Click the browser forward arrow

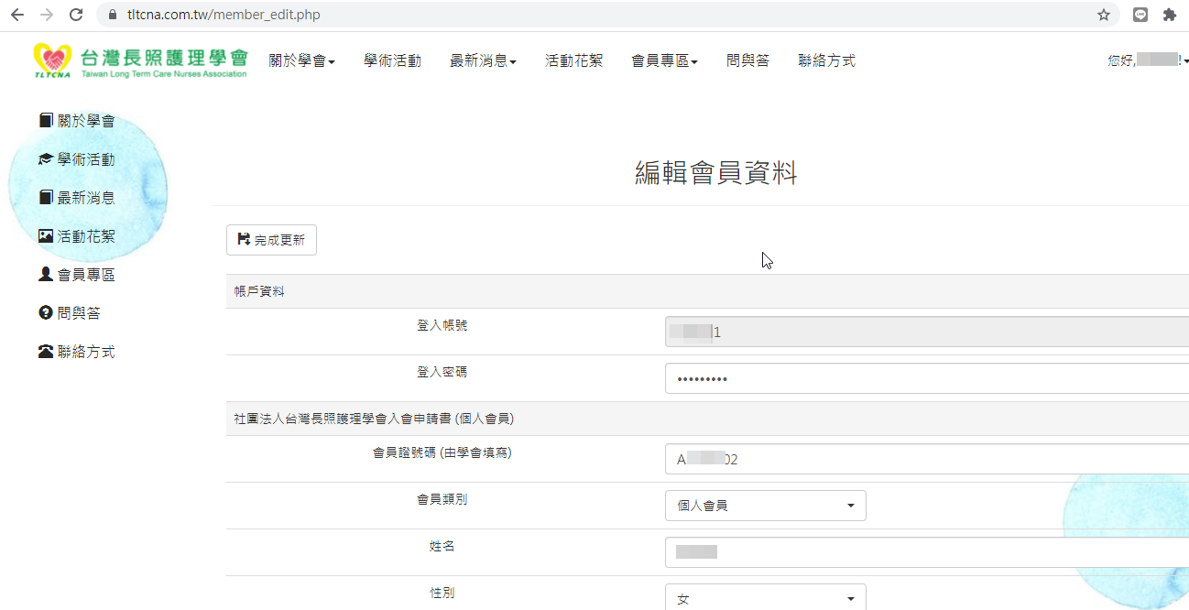(47, 15)
